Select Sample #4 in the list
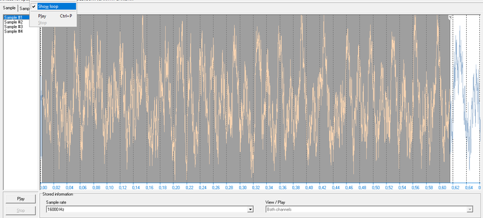Viewport: 483px width, 218px height. click(13, 31)
